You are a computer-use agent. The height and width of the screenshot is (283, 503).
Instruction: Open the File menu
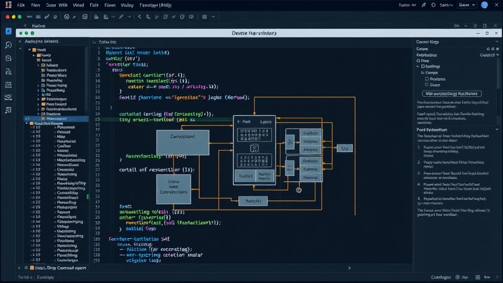point(21,5)
